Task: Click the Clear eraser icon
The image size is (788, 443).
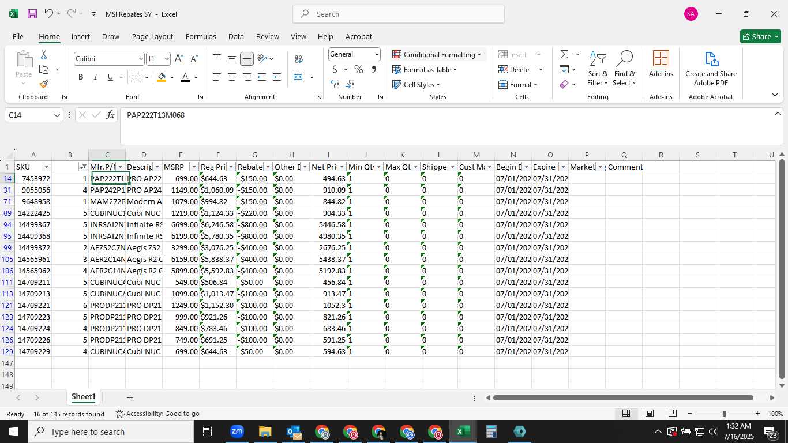Action: (x=564, y=84)
